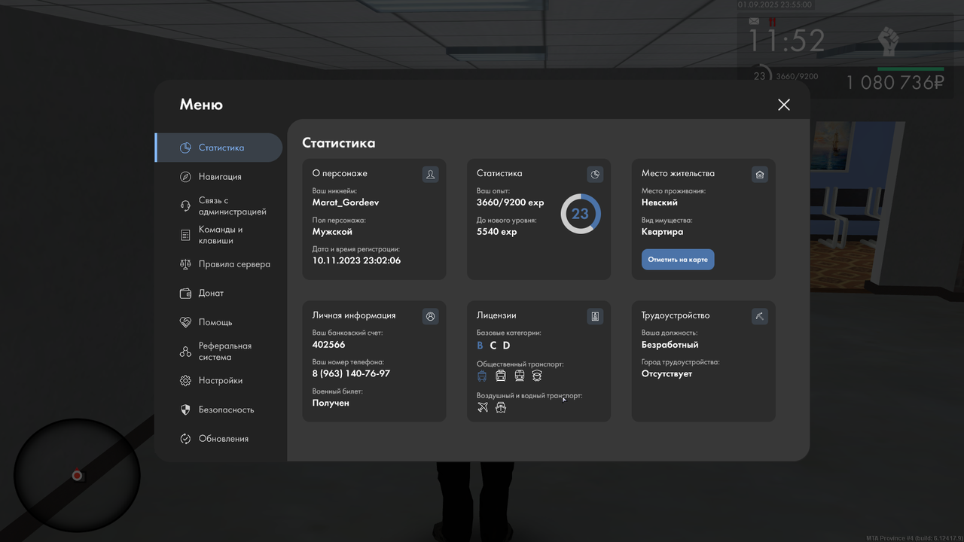964x542 pixels.
Task: Click the registration date 10.11.2023 23:02:06
Action: 356,260
